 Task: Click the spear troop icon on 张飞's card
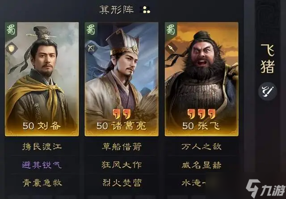pyautogui.click(x=171, y=48)
